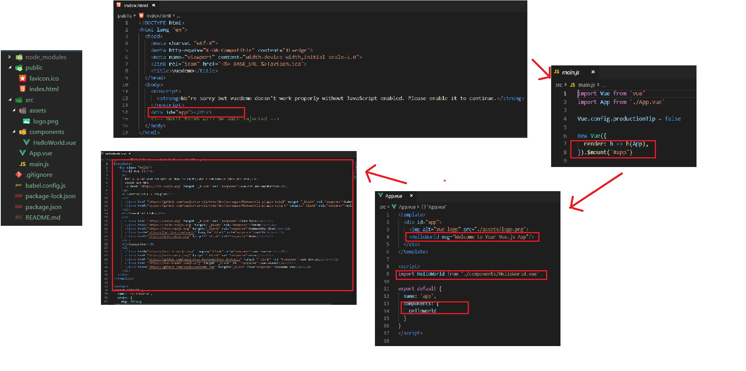This screenshot has width=746, height=371.
Task: Click the components folder icon
Action: [23, 132]
